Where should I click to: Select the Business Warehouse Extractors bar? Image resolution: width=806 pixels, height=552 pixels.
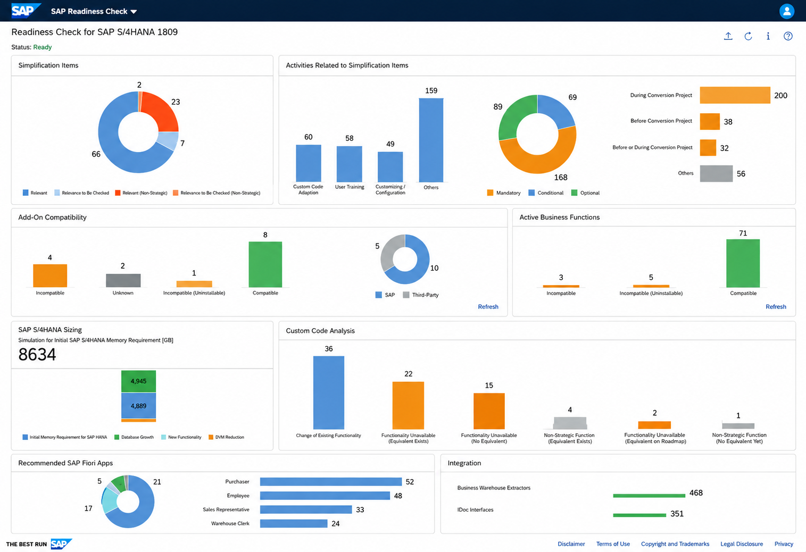(649, 496)
